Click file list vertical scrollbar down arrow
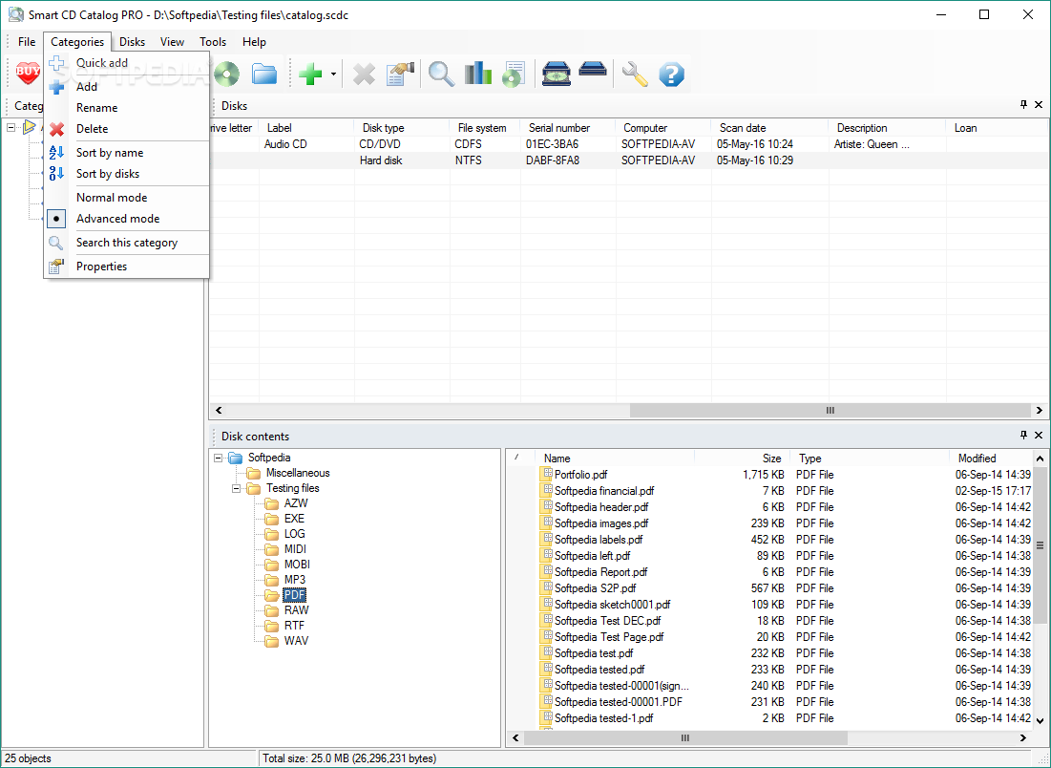Image resolution: width=1051 pixels, height=768 pixels. tap(1040, 721)
